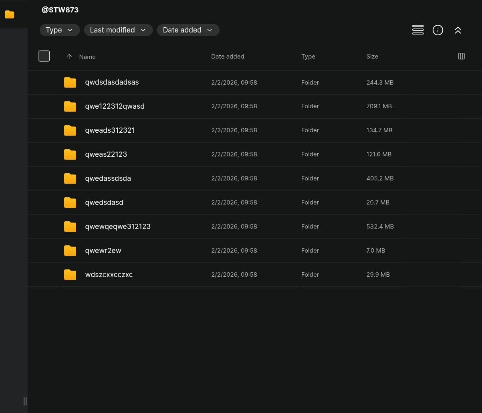
Task: Expand the Type filter dropdown
Action: tap(59, 30)
